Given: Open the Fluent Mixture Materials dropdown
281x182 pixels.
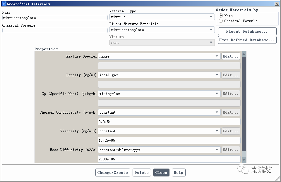Looking at the screenshot, I should 162,30.
